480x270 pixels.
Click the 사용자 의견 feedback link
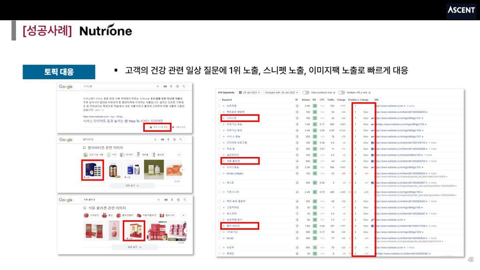tap(179, 127)
